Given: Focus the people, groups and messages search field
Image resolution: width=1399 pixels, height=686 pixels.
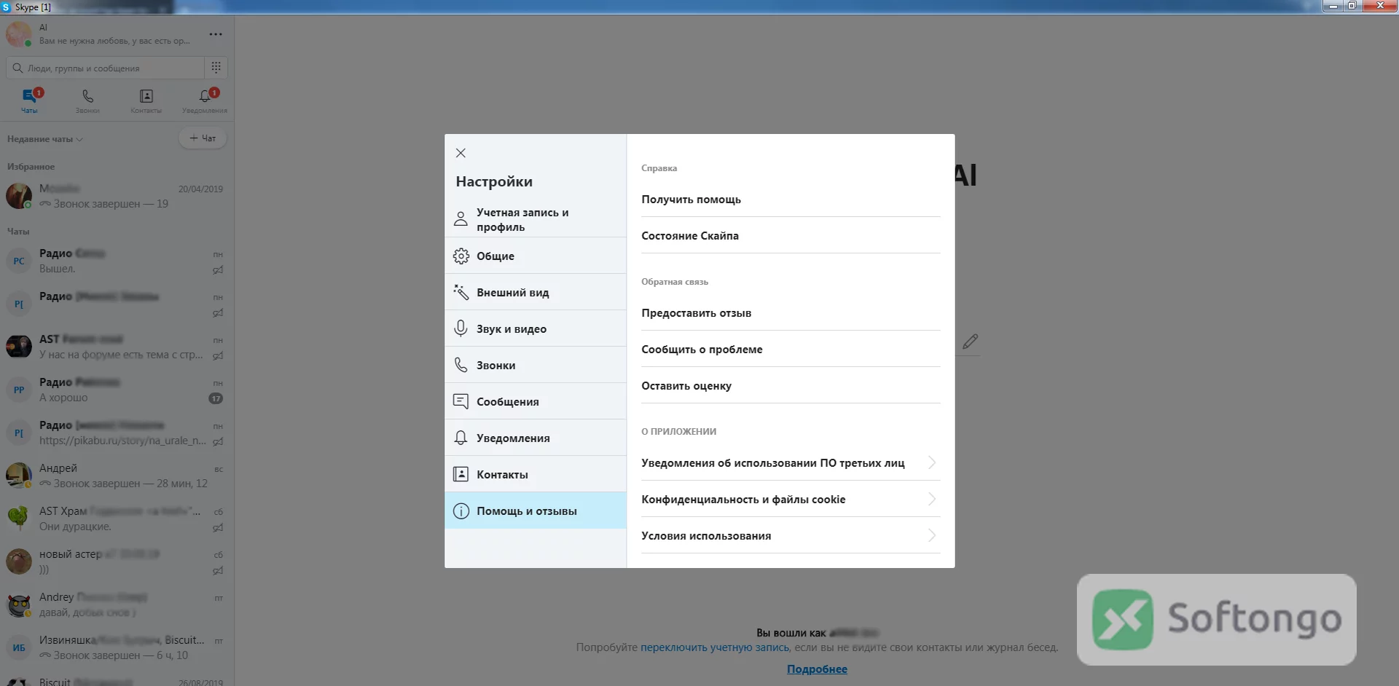Looking at the screenshot, I should point(106,68).
